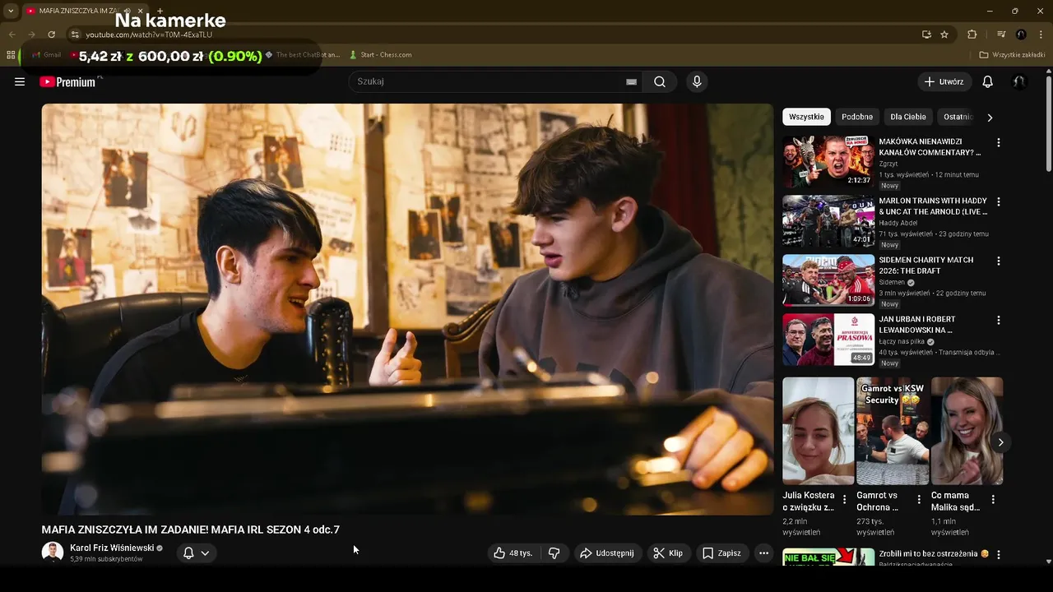Open subscription notification bell dropdown
Viewport: 1053px width, 592px height.
tap(197, 553)
